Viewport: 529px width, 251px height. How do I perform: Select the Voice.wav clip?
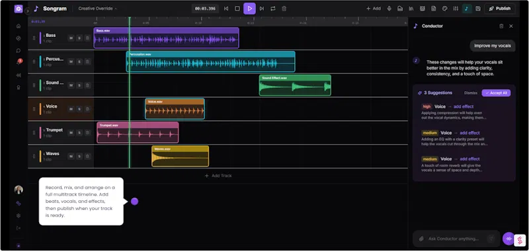coord(175,109)
